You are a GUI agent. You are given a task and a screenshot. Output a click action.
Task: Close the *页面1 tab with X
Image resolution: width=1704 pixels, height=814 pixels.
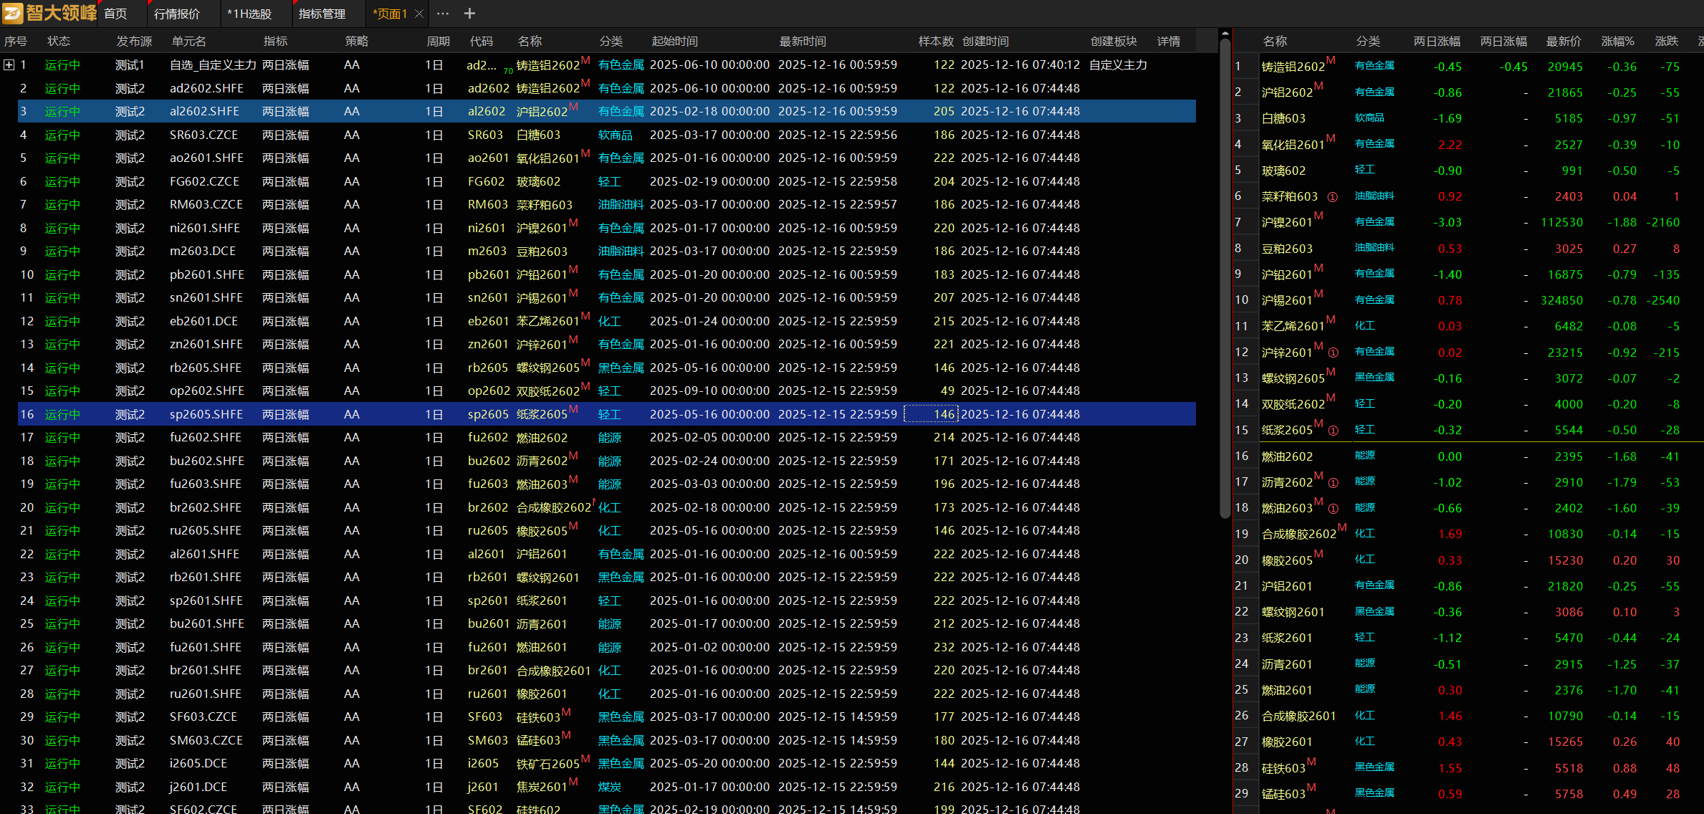[419, 14]
